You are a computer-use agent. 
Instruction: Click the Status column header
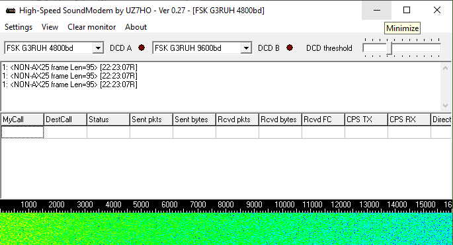click(108, 120)
